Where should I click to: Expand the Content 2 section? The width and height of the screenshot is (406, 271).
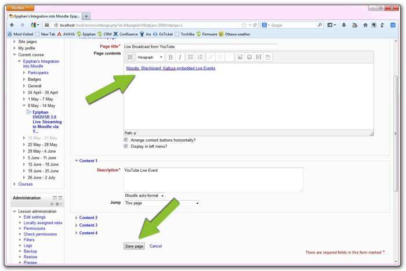88,218
